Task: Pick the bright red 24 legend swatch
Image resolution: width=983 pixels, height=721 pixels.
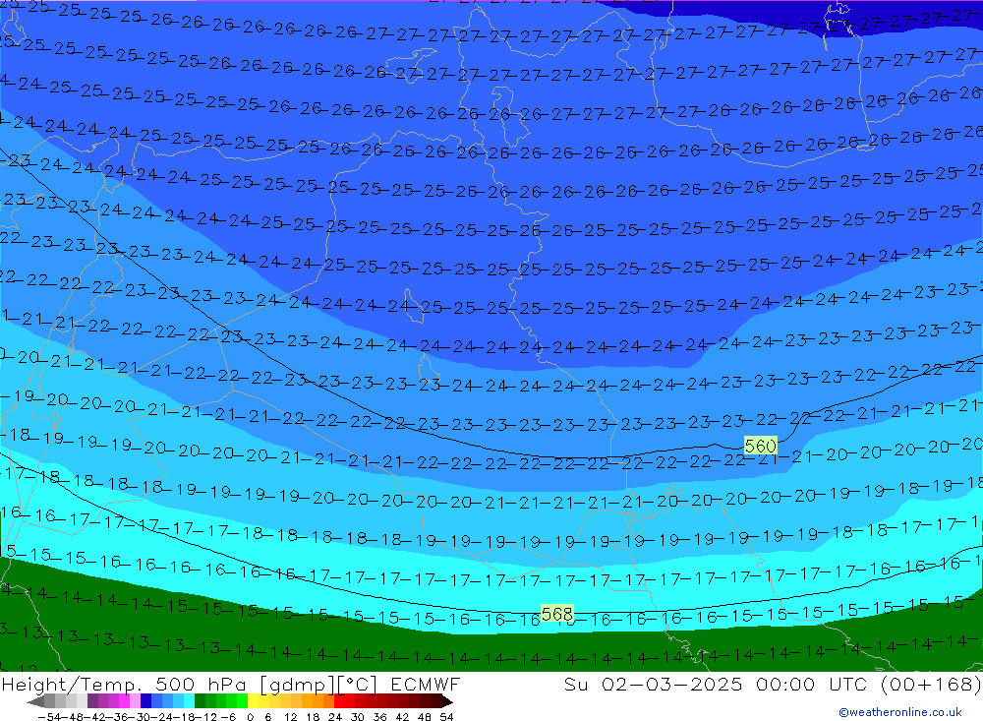Action: (339, 701)
